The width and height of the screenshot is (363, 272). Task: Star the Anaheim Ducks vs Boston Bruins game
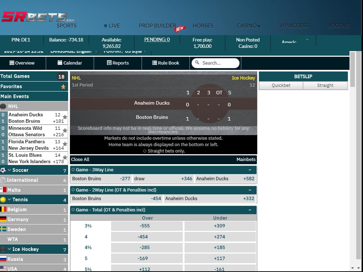pos(65,117)
